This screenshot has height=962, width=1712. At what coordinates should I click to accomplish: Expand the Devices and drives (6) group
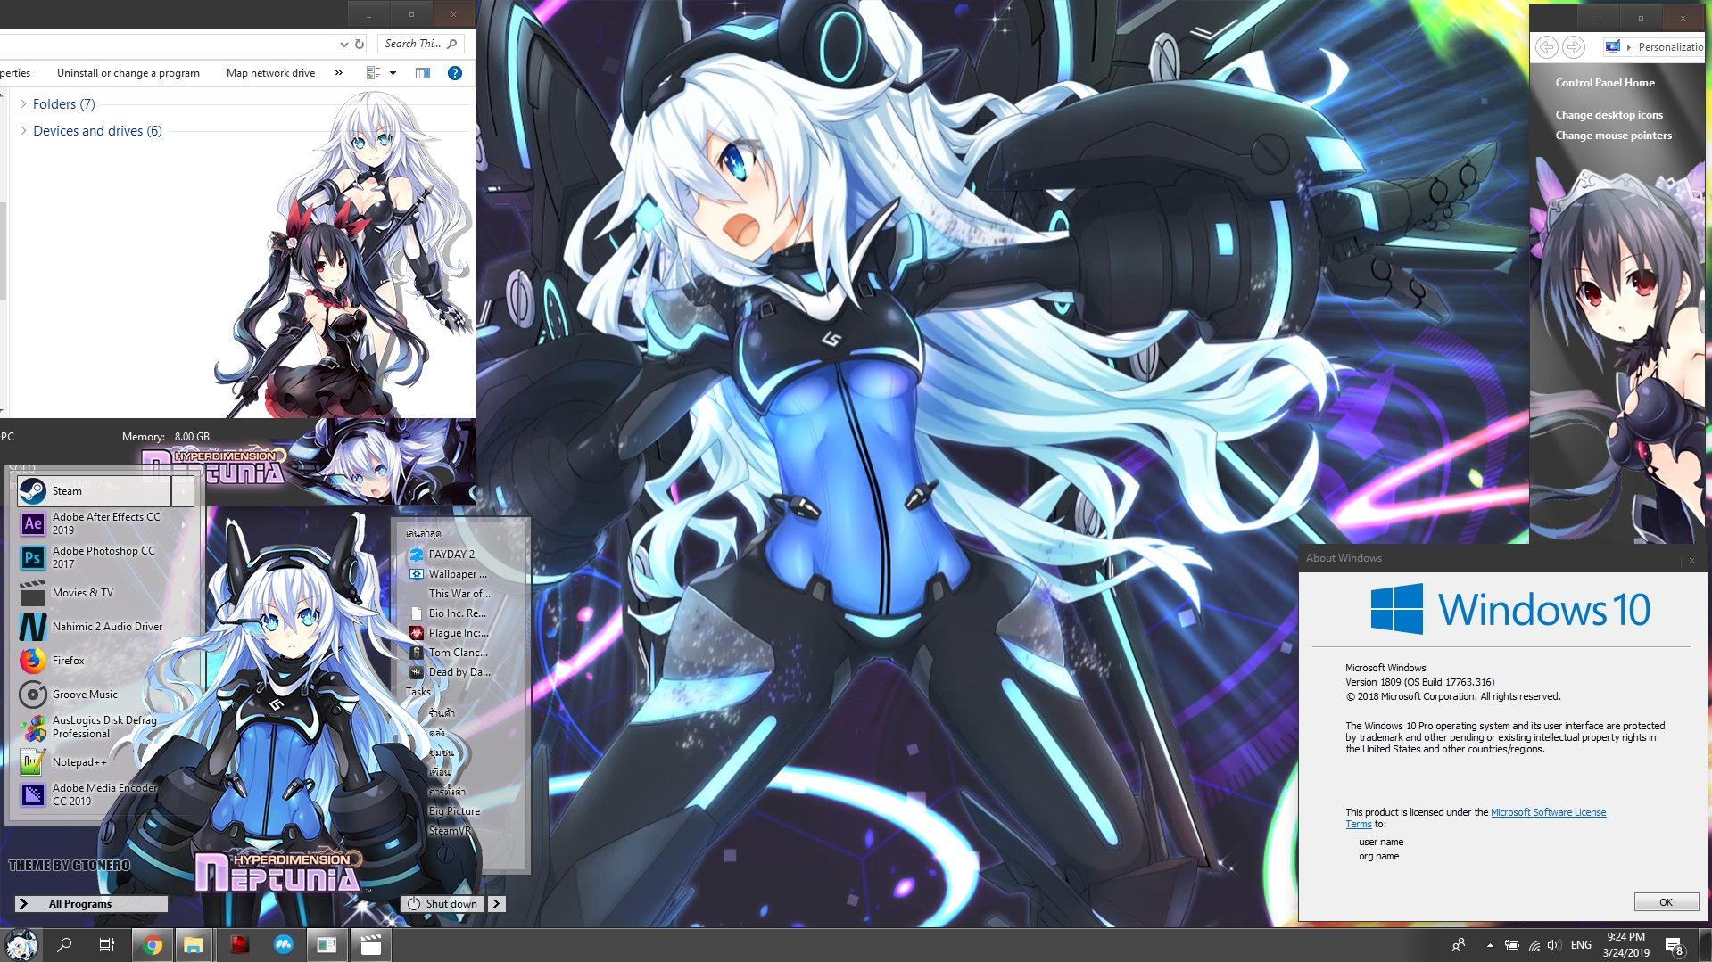23,131
